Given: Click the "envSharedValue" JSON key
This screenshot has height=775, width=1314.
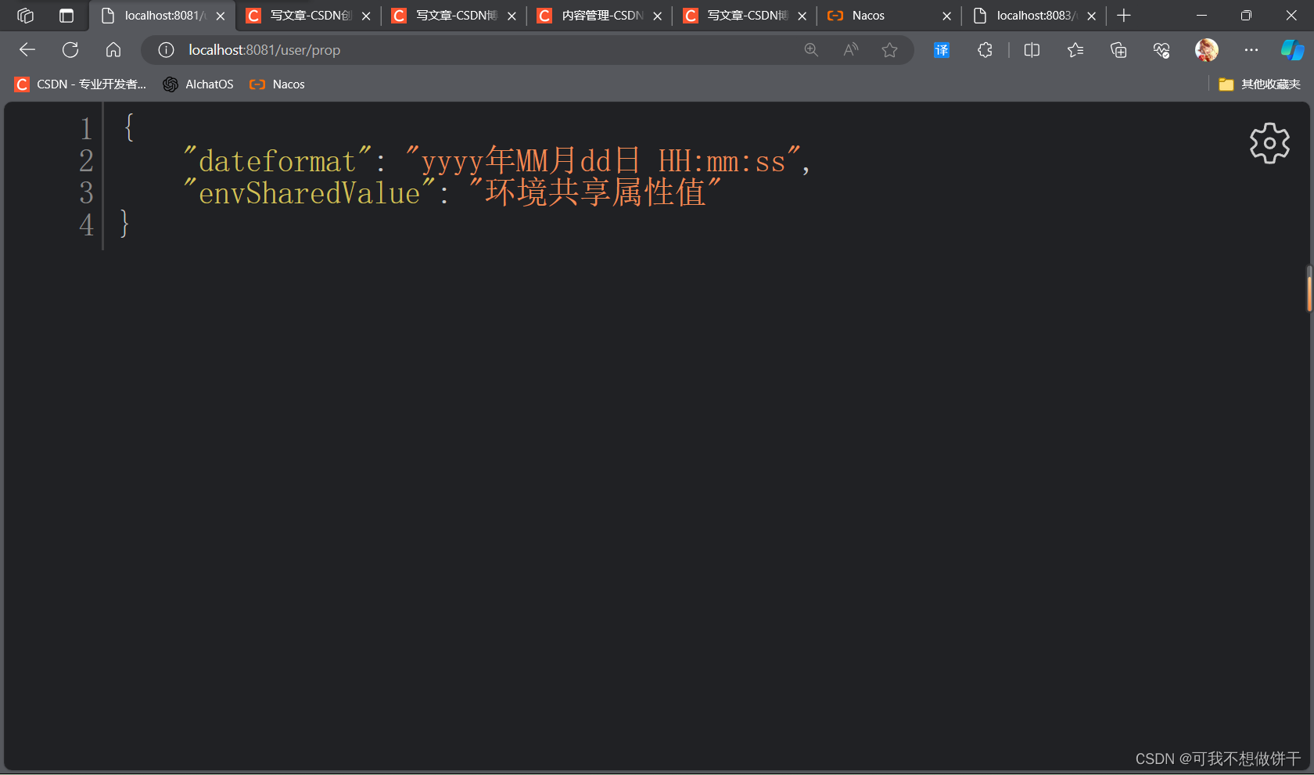Looking at the screenshot, I should tap(309, 193).
